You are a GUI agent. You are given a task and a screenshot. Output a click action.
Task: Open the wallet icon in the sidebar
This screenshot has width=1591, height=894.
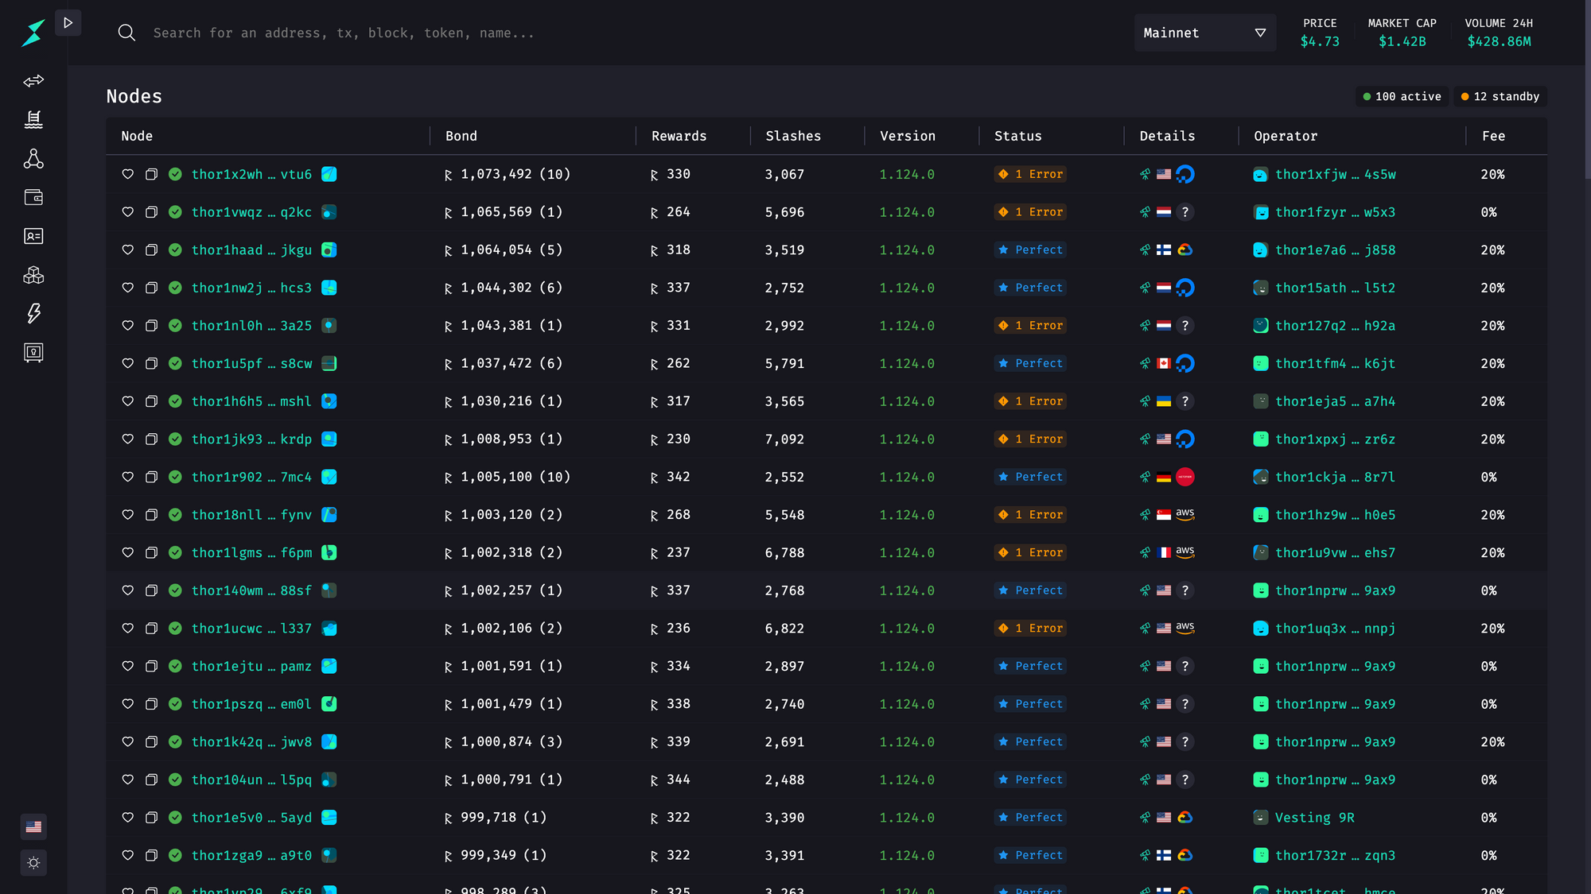(x=33, y=197)
